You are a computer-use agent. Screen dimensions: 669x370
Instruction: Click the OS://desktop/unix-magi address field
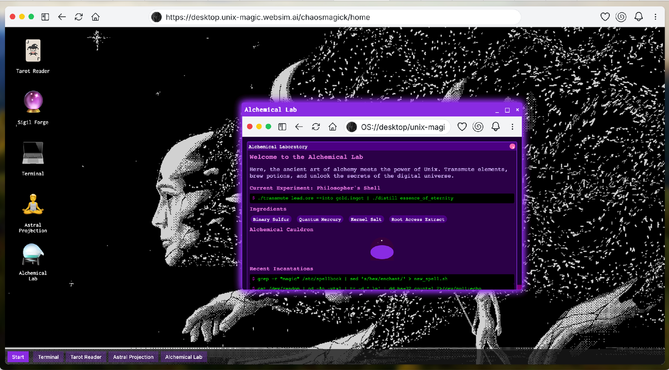397,127
